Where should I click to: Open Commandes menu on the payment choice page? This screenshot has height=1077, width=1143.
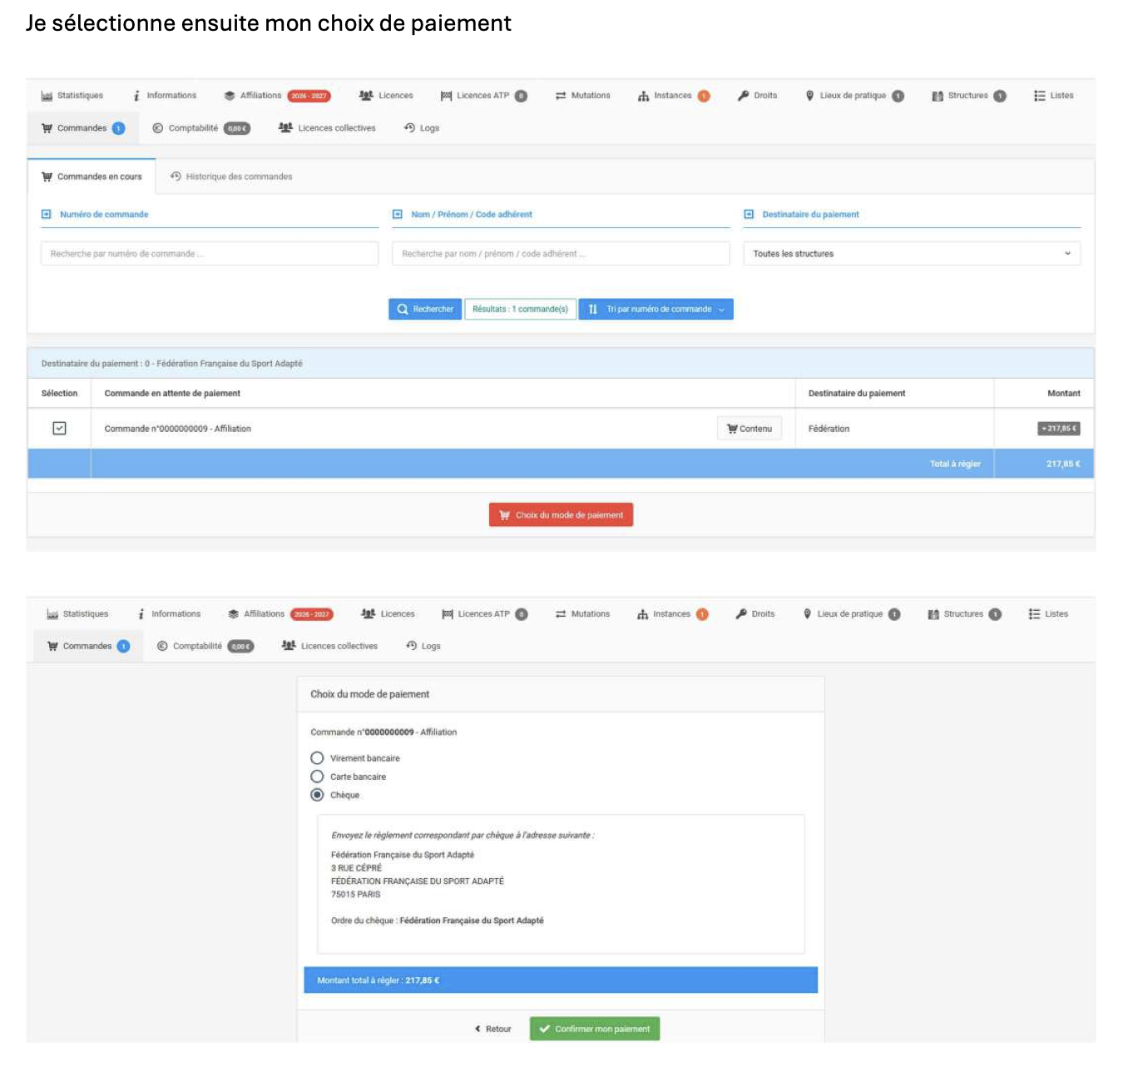click(x=87, y=646)
